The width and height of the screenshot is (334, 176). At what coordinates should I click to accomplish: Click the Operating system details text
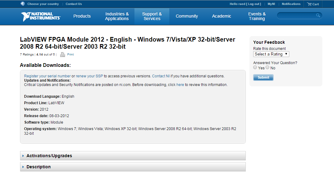(x=130, y=131)
